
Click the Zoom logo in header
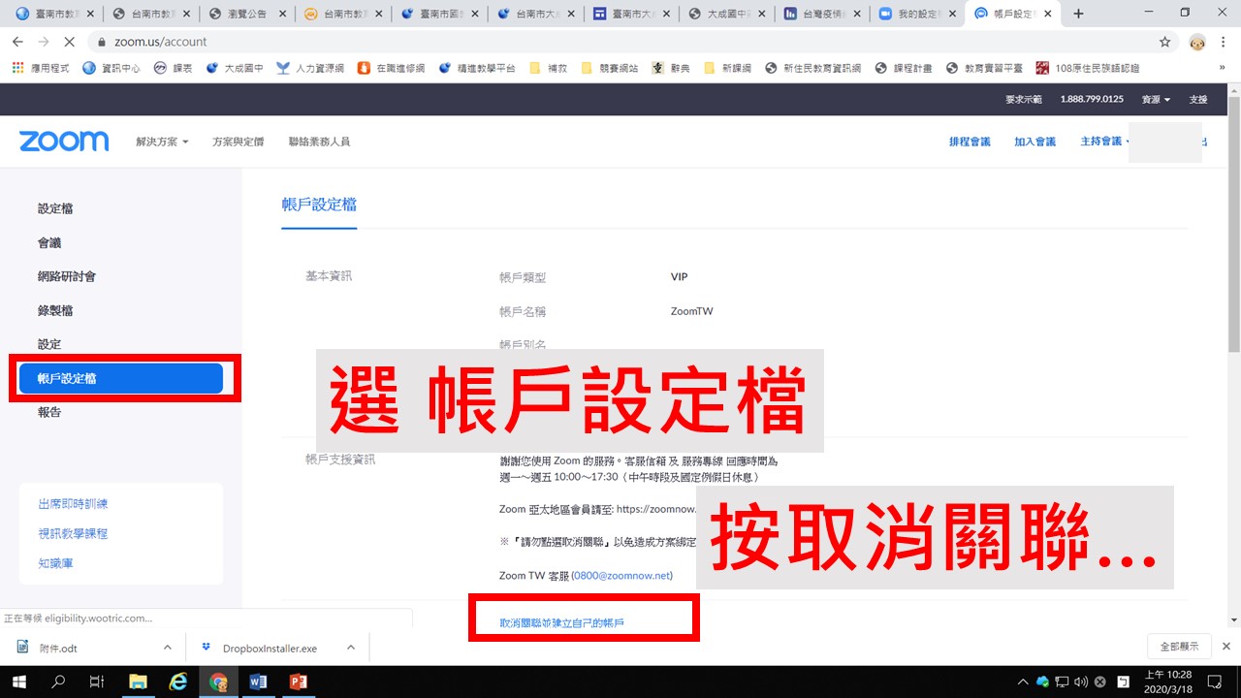(64, 142)
